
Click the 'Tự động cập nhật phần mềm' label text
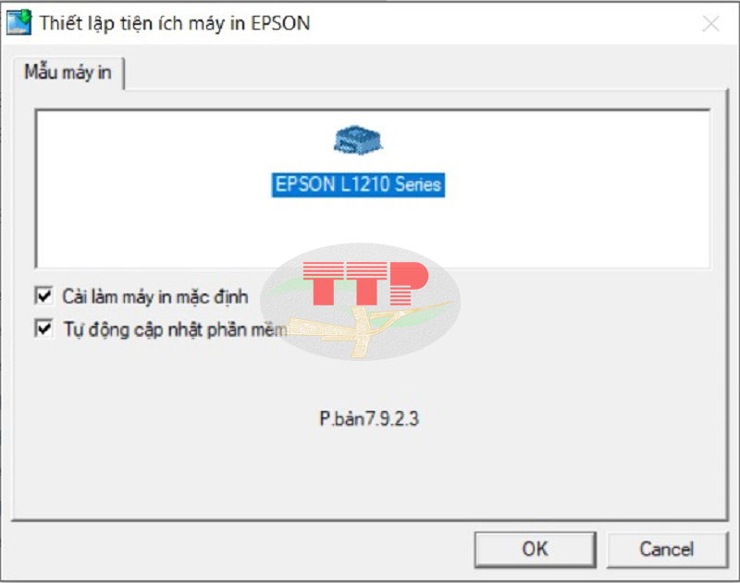click(x=175, y=329)
